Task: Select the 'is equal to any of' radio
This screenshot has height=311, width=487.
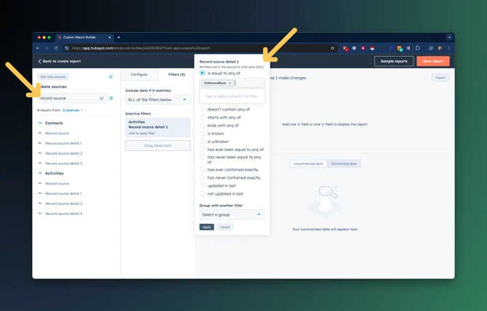Action: click(202, 73)
